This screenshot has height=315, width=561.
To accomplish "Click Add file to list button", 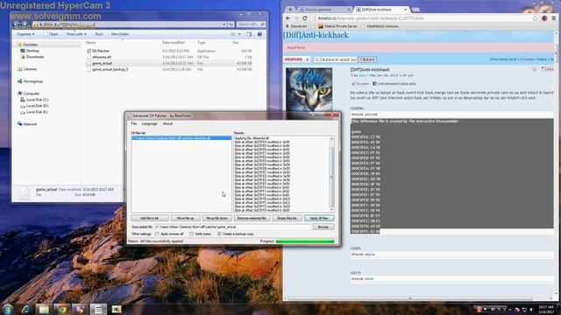I will tap(150, 218).
